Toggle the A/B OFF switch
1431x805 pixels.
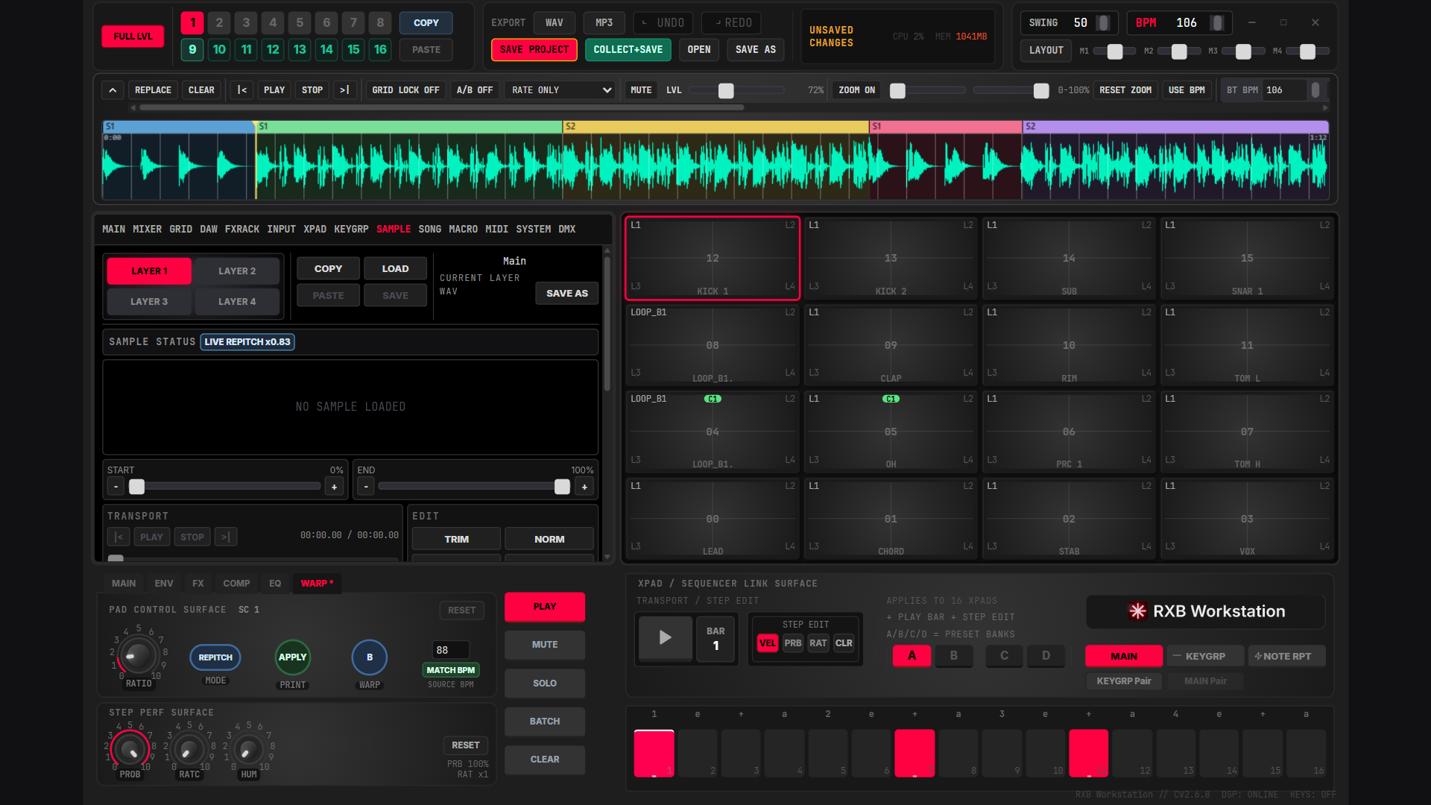[x=475, y=90]
